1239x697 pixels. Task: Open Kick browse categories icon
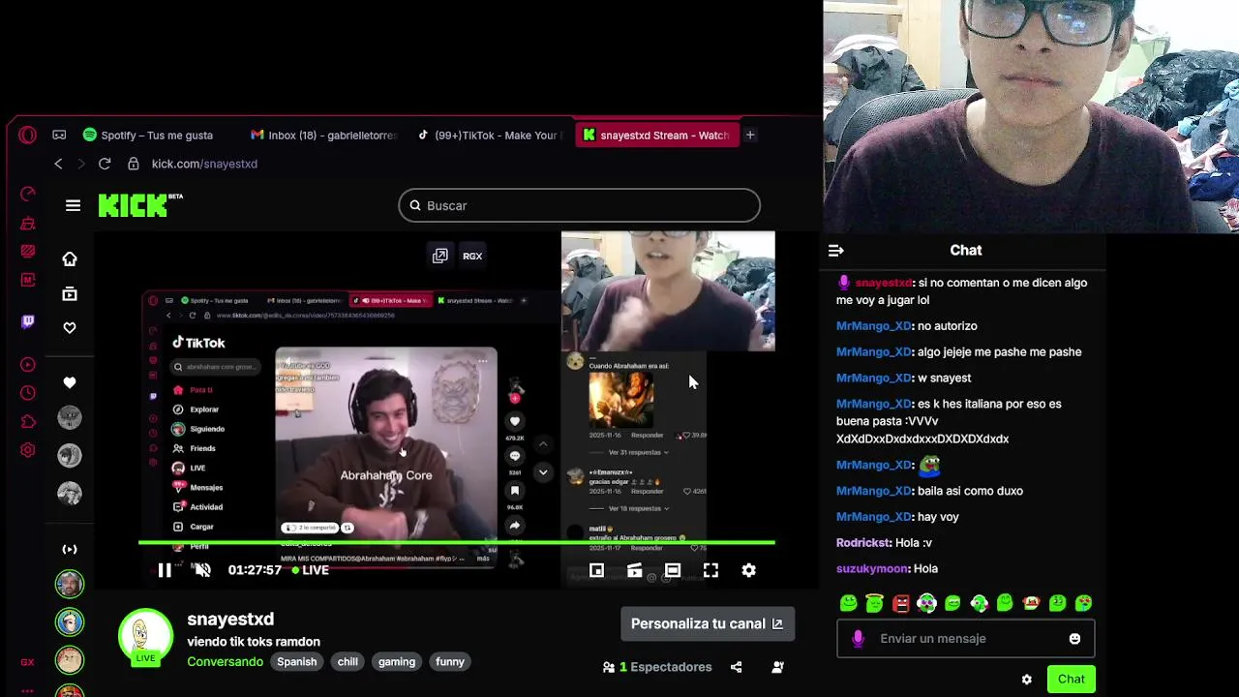point(70,293)
